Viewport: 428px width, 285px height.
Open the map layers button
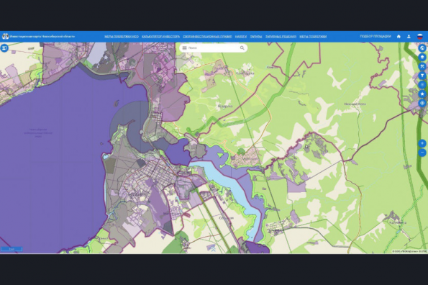coord(422,57)
